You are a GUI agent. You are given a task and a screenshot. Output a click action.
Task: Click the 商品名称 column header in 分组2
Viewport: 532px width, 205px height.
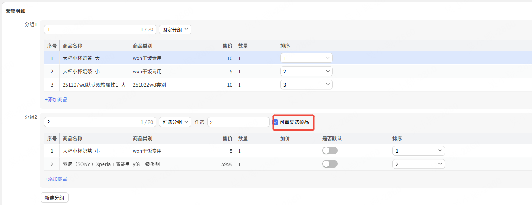click(72, 139)
